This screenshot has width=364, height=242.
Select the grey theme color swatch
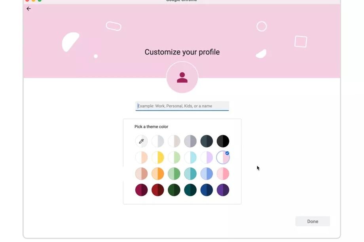pyautogui.click(x=190, y=141)
